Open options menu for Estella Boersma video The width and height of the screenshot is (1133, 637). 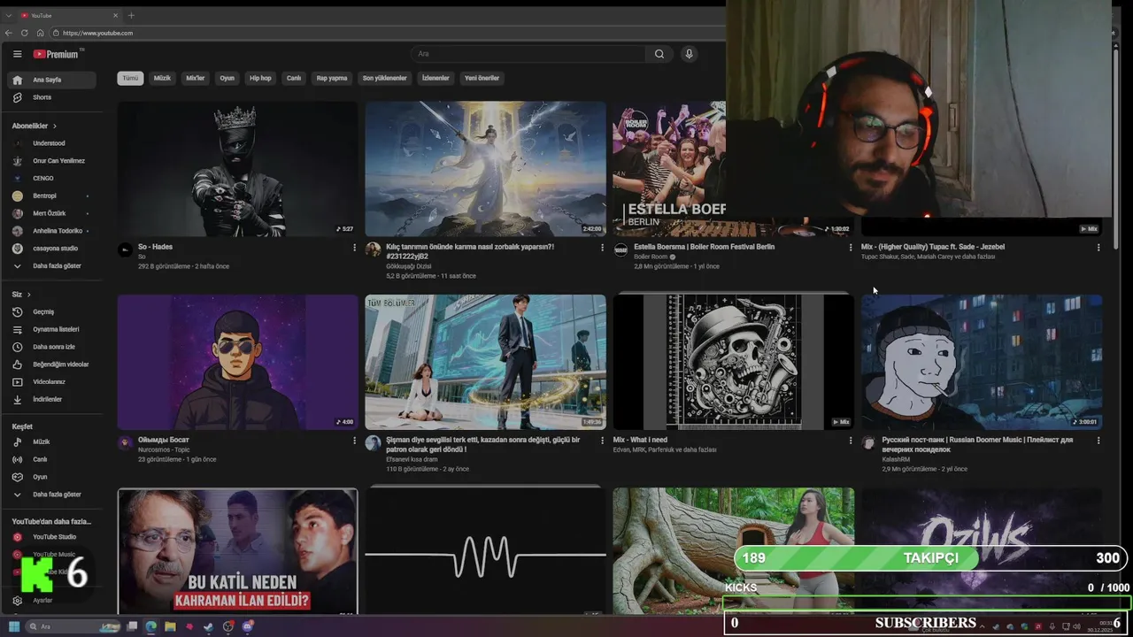(x=851, y=248)
